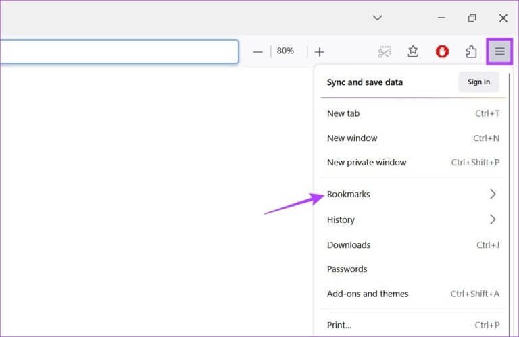Click the red ad-blocker shield icon

click(x=442, y=51)
